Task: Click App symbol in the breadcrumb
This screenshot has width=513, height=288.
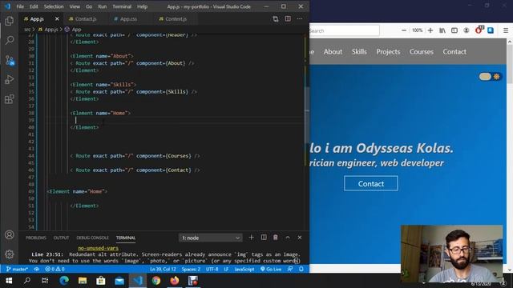Action: (73, 30)
